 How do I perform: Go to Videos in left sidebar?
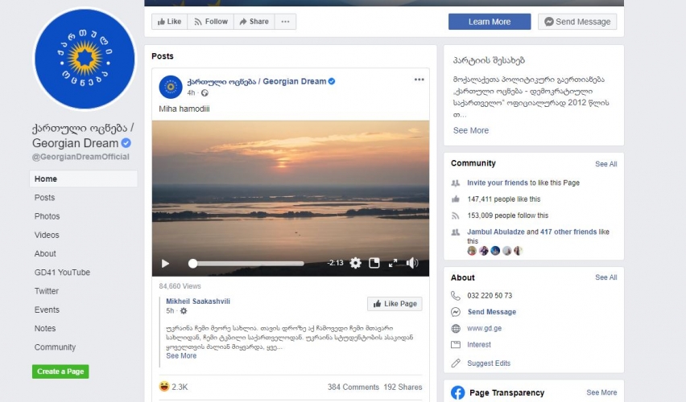pos(47,235)
